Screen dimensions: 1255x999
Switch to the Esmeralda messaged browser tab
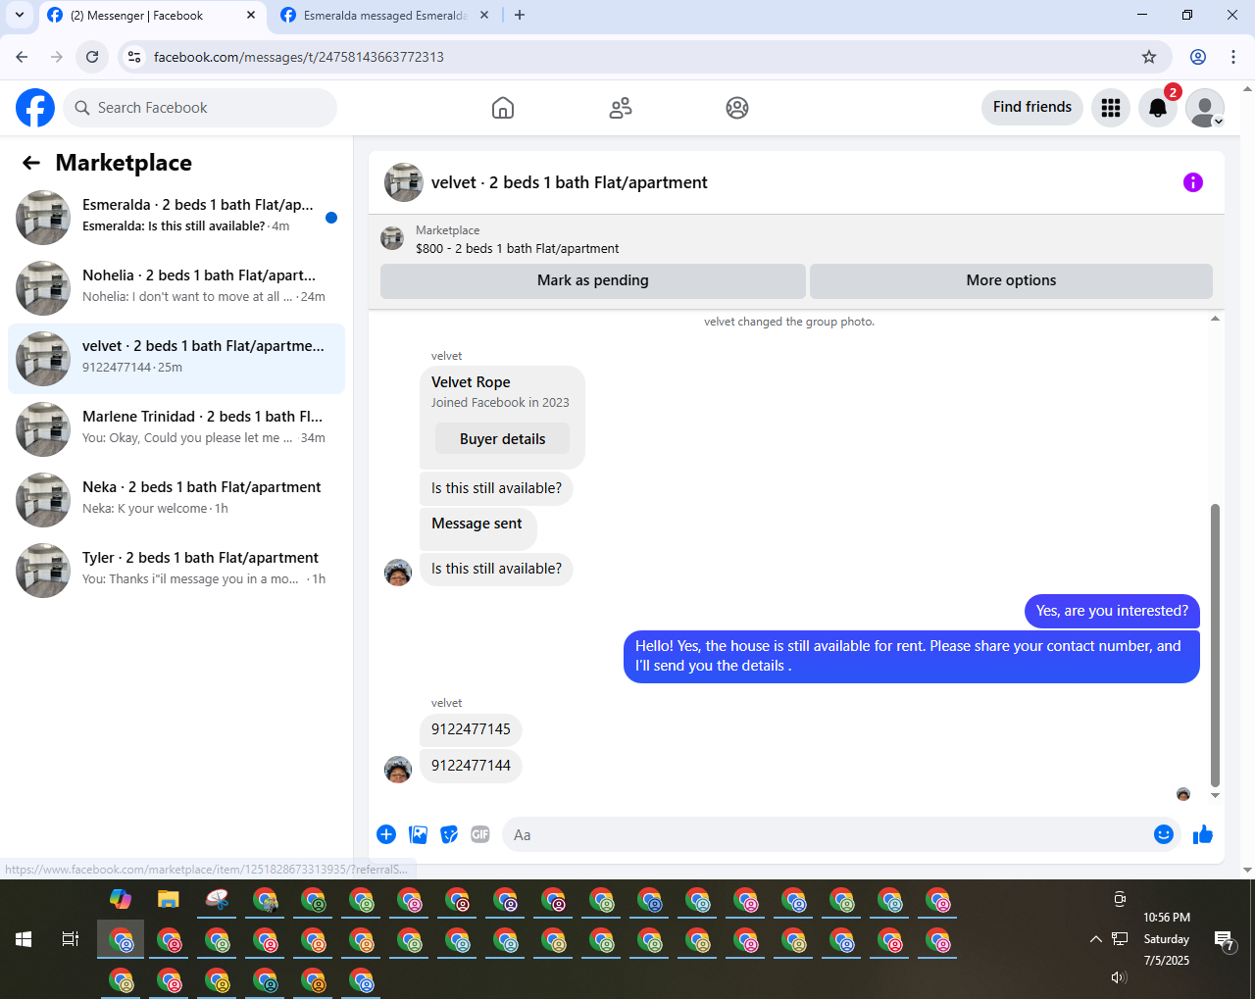pos(383,16)
